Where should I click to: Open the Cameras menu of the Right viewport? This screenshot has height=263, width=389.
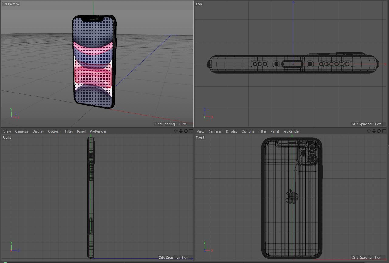[22, 131]
